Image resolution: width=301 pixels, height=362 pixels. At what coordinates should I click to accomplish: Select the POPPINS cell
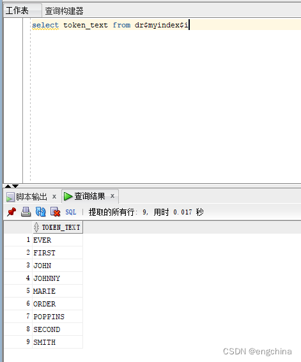click(58, 317)
